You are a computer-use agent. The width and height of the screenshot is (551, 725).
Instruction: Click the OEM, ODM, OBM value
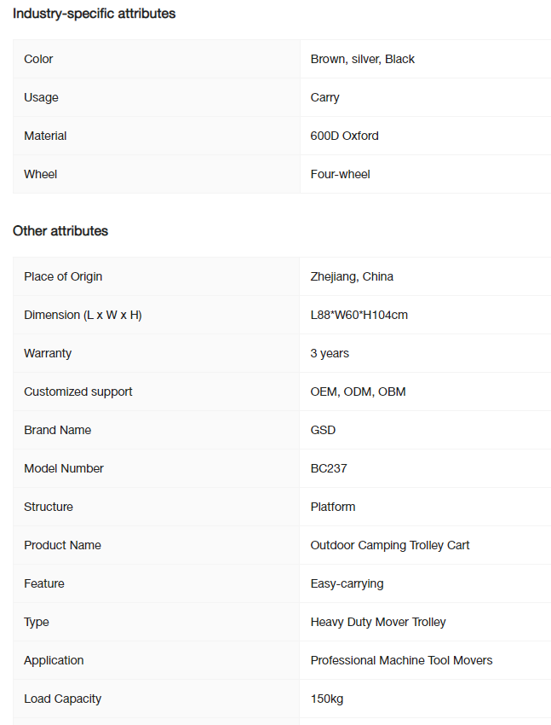pyautogui.click(x=358, y=391)
